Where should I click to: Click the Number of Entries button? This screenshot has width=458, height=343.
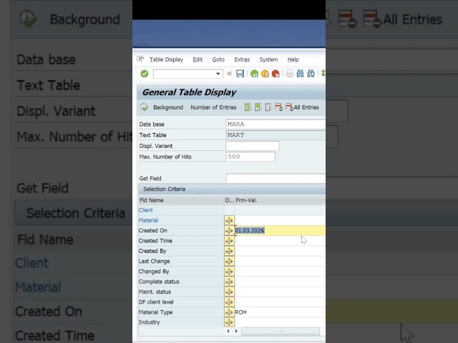tap(213, 107)
